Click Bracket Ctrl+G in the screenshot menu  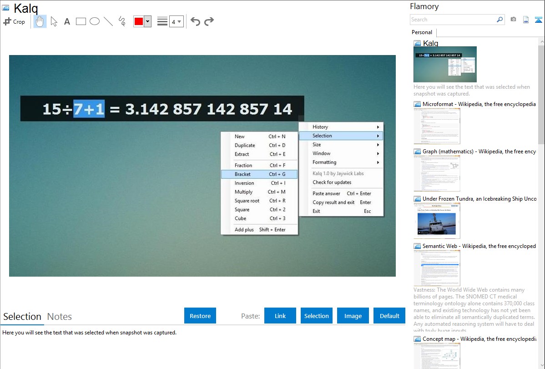pos(259,174)
